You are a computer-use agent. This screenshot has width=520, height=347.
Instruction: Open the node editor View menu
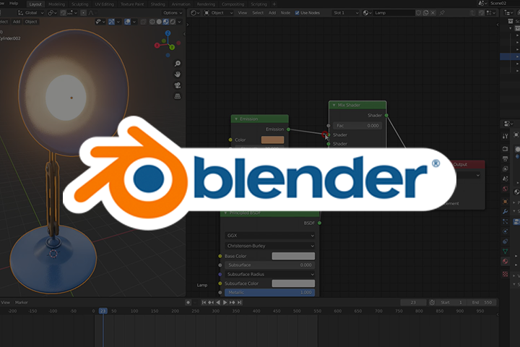[243, 12]
